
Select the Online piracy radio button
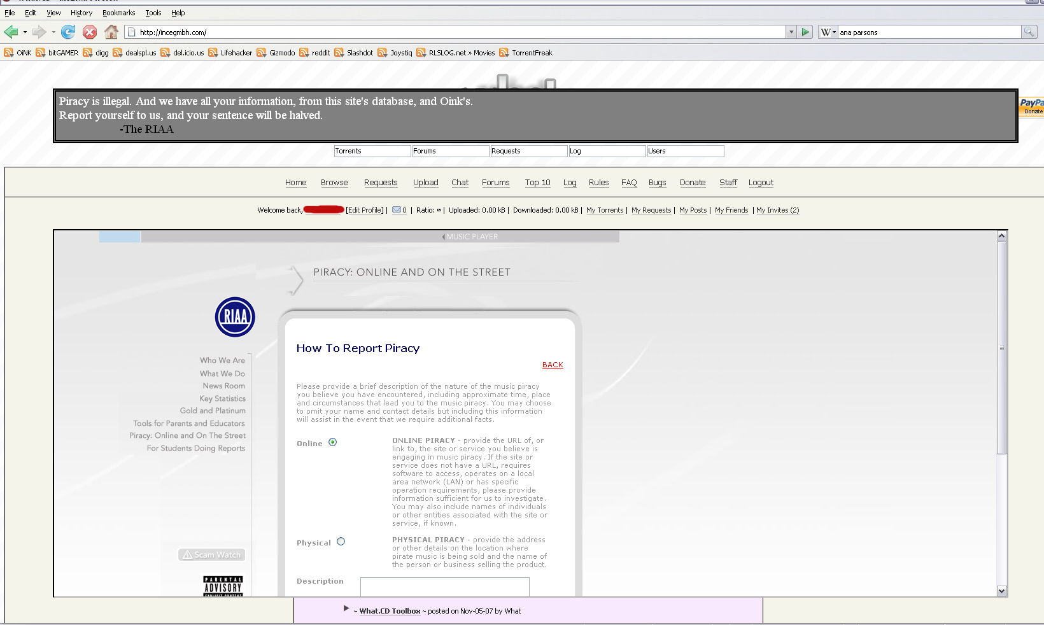[332, 442]
